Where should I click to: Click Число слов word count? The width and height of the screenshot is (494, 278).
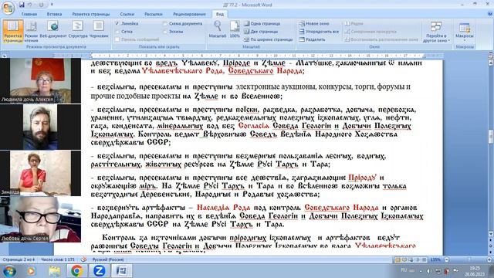58,259
